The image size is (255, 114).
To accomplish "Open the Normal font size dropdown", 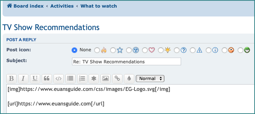I will pyautogui.click(x=150, y=79).
